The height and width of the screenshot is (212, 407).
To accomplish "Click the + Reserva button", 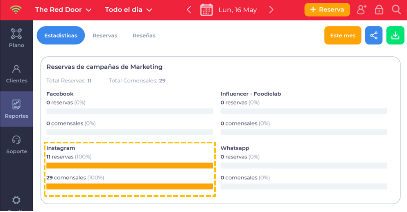I will pos(327,10).
